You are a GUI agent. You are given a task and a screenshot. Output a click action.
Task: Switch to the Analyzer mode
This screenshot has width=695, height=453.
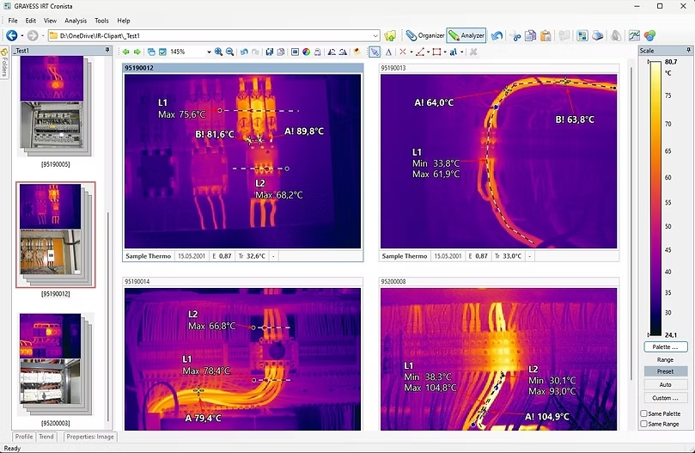[x=466, y=35]
